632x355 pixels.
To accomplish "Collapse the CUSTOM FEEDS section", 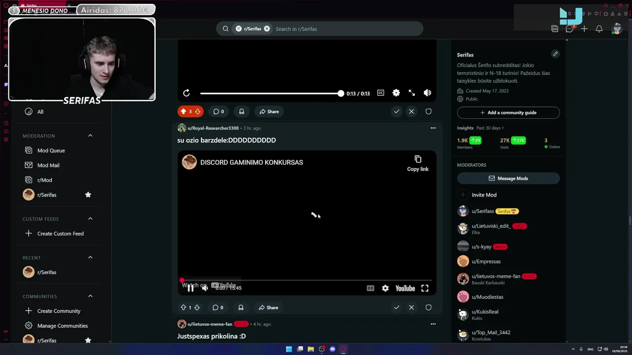I will tap(90, 219).
